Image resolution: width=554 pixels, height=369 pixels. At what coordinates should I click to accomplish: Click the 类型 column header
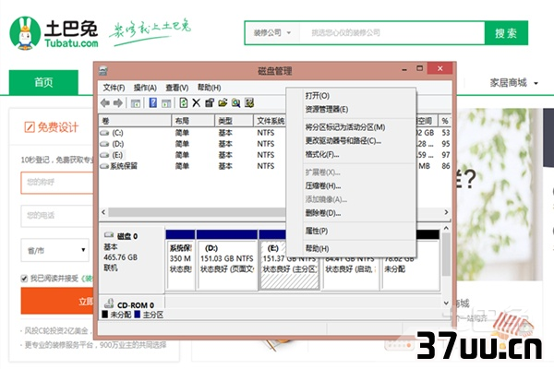(234, 121)
